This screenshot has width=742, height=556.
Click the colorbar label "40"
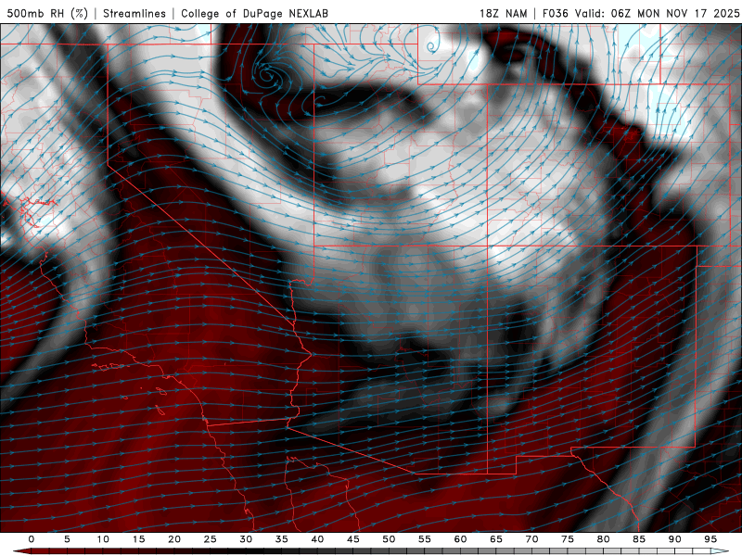pyautogui.click(x=317, y=539)
